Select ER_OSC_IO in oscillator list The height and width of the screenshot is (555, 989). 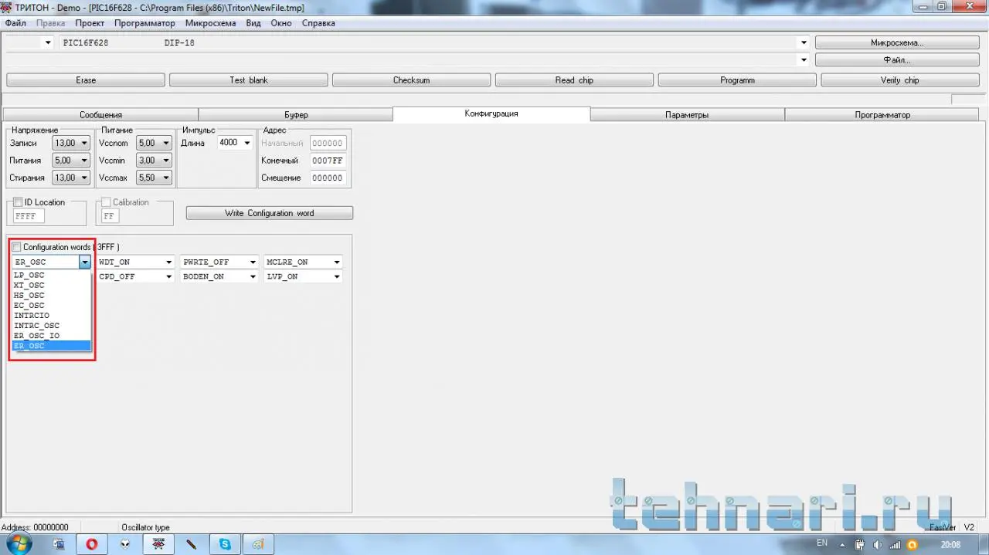coord(52,336)
